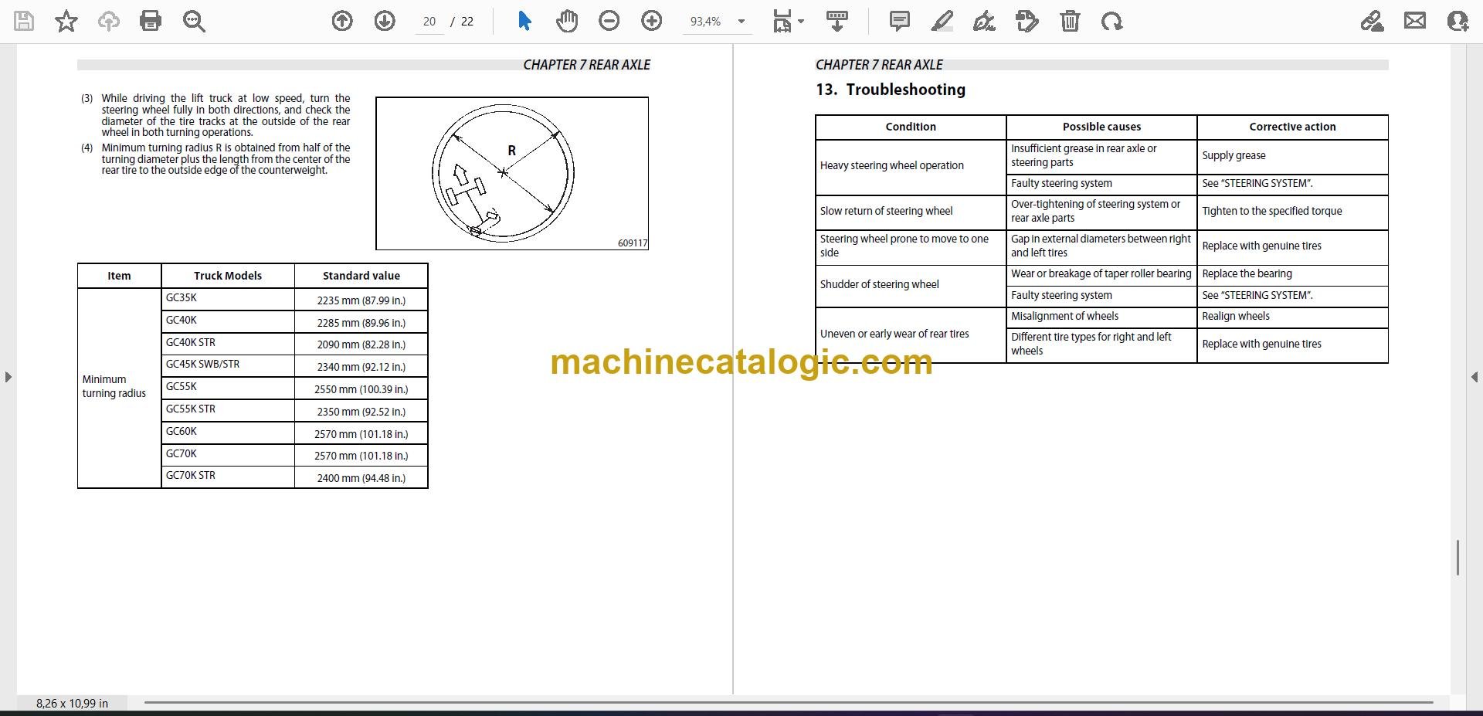
Task: Click the GC45K SWB/STR model cell
Action: point(228,365)
